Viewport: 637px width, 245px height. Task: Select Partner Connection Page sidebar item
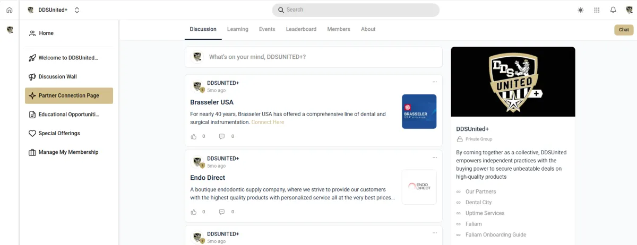point(69,95)
